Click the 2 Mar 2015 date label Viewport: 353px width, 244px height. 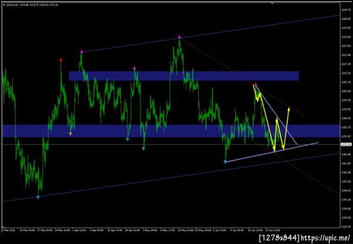click(x=8, y=231)
